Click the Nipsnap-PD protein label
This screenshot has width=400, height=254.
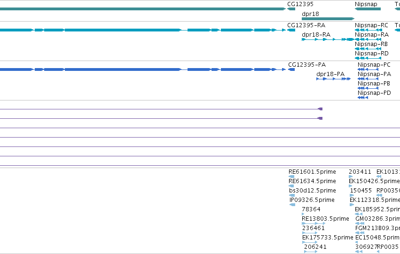374,93
